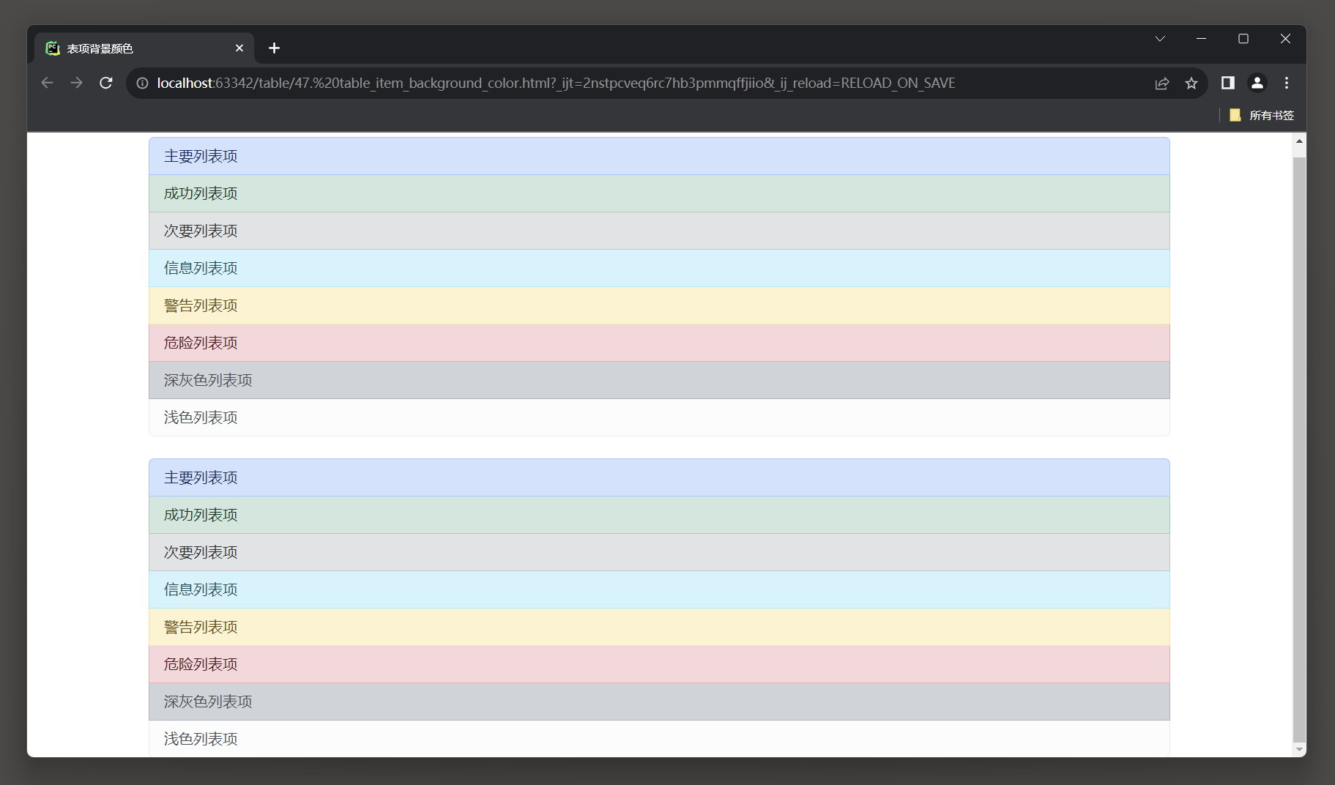The image size is (1335, 785).
Task: Select the 表项背景颜色 tab
Action: click(144, 48)
